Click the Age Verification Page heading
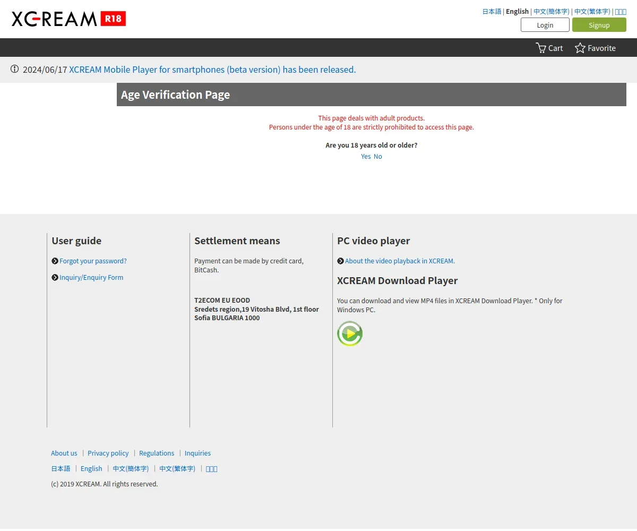 tap(175, 95)
